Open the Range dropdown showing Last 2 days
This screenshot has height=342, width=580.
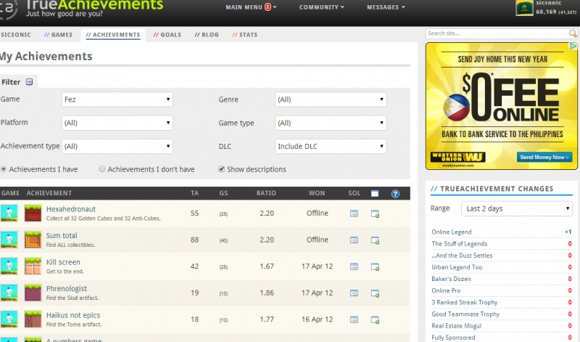517,208
